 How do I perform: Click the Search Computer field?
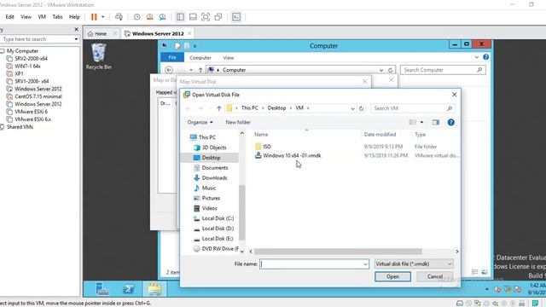tap(443, 70)
